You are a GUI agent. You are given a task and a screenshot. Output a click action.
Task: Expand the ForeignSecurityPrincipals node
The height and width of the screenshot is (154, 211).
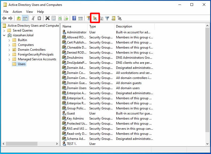pos(9,55)
